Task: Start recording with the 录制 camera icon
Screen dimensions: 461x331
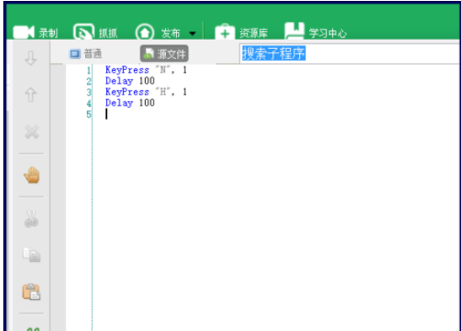Action: click(x=35, y=32)
